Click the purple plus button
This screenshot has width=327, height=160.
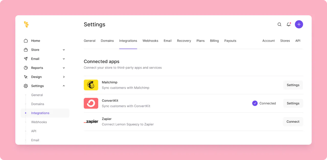[x=299, y=24]
